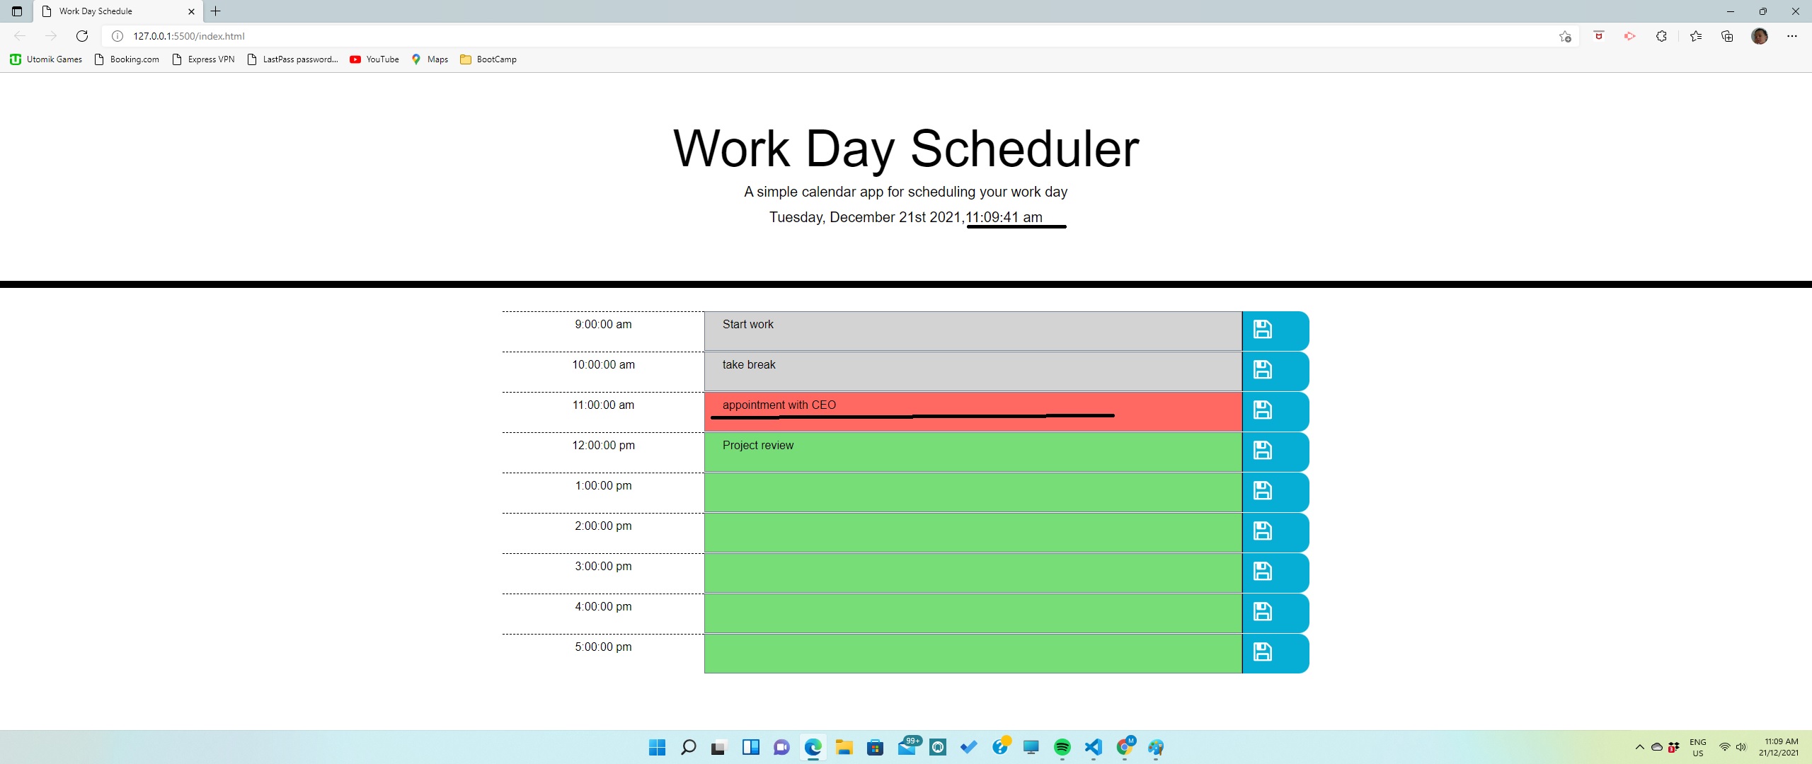Screen dimensions: 1812x764
Task: Click the empty 1:00:00 pm text area
Action: tap(973, 492)
